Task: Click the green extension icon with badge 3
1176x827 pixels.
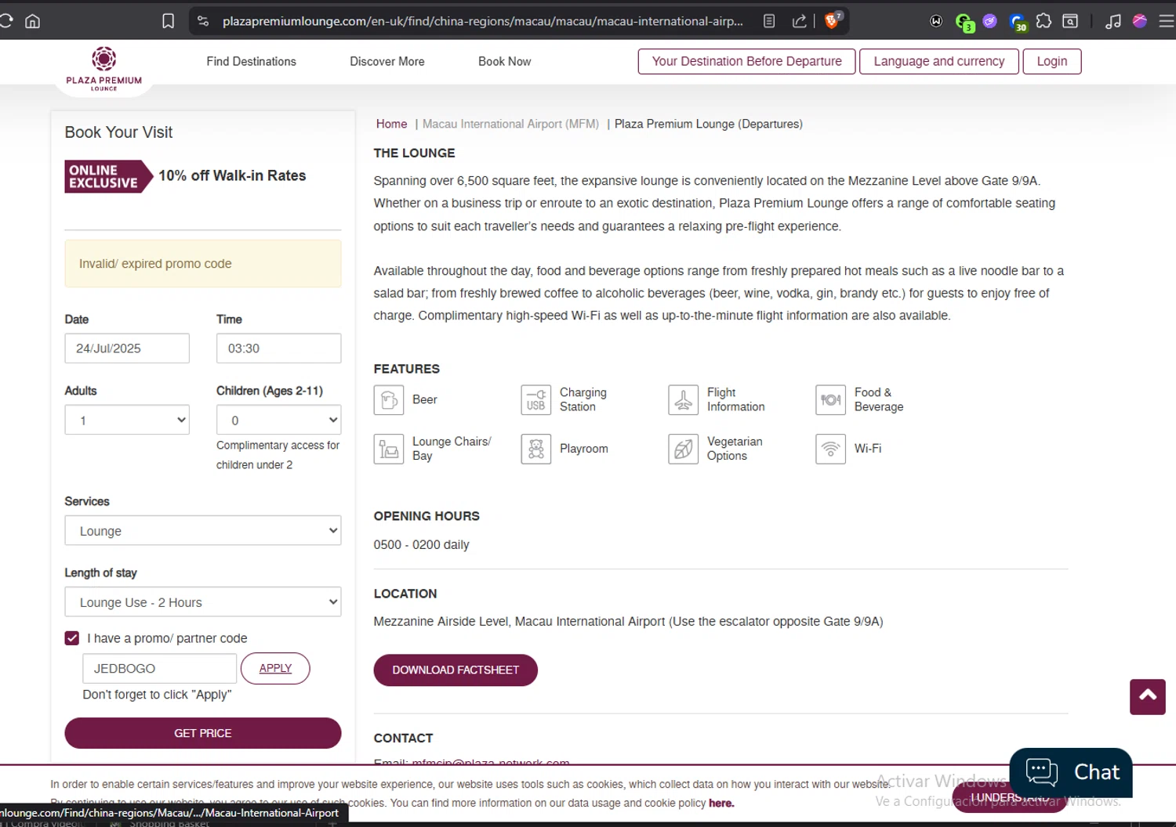Action: [x=964, y=22]
